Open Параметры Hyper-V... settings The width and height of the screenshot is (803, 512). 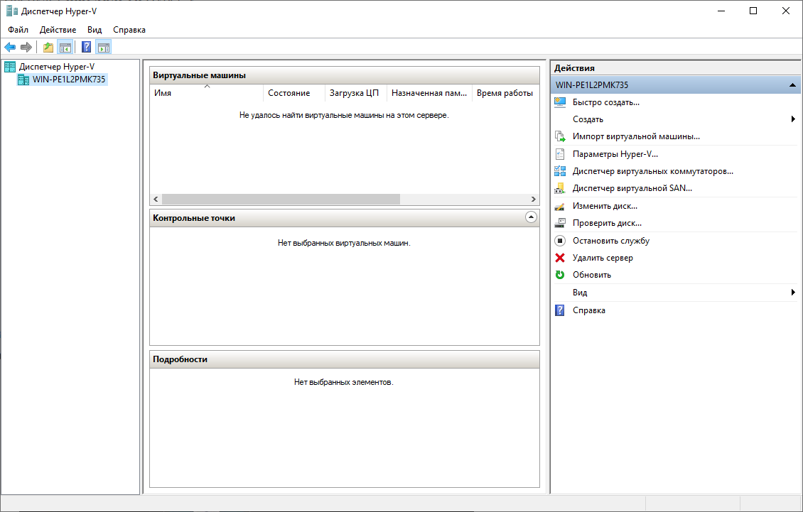tap(615, 154)
